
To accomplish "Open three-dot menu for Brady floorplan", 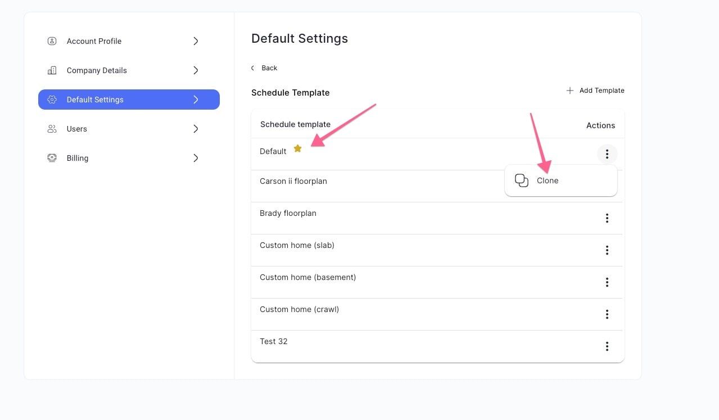I will coord(607,218).
